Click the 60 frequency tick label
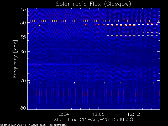This screenshot has height=126, width=168. click(23, 52)
